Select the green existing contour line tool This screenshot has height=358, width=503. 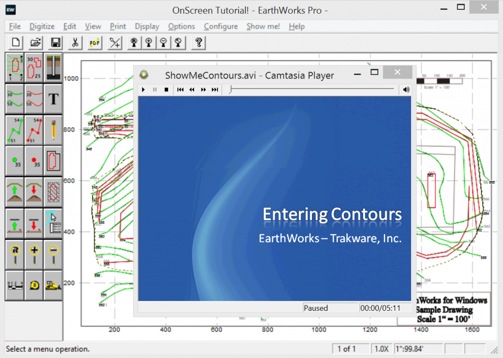point(14,98)
